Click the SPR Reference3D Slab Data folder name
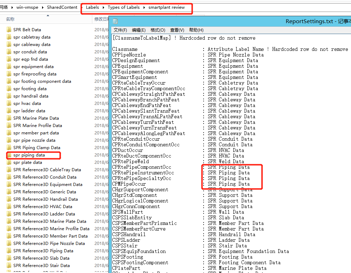This screenshot has width=351, height=273. [41, 258]
